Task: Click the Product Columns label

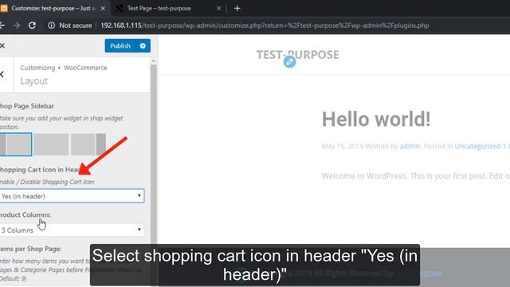Action: click(x=25, y=214)
